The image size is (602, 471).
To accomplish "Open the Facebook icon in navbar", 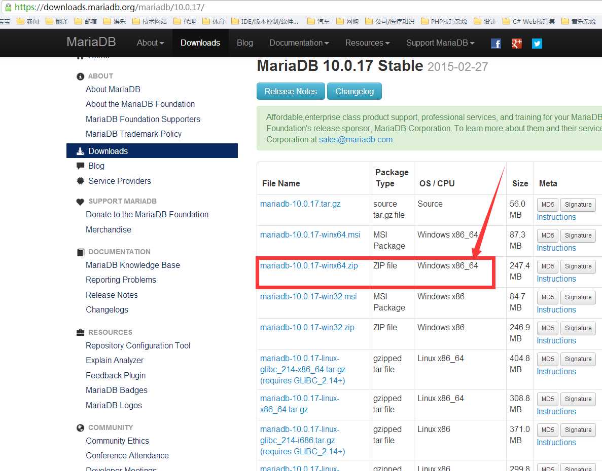I will click(496, 44).
